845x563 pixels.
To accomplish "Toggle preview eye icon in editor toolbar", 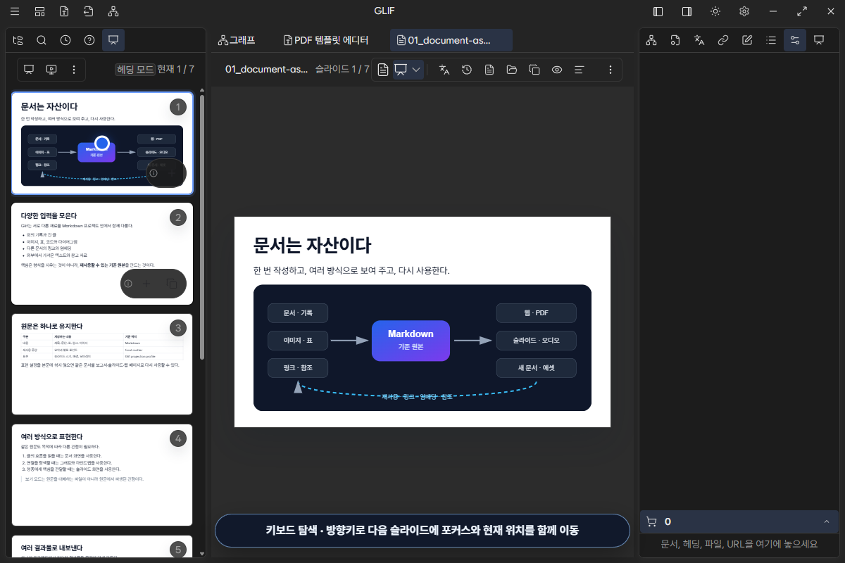I will click(557, 70).
